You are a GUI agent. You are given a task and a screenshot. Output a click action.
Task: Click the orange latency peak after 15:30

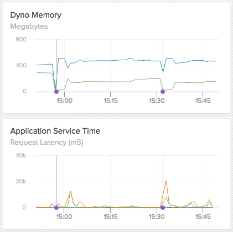point(166,181)
